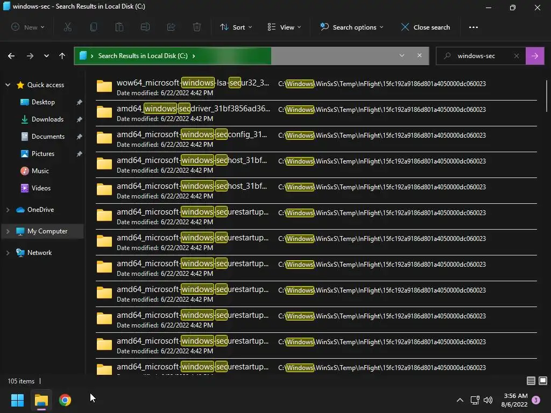551x413 pixels.
Task: Open the New item dropdown
Action: pyautogui.click(x=28, y=27)
